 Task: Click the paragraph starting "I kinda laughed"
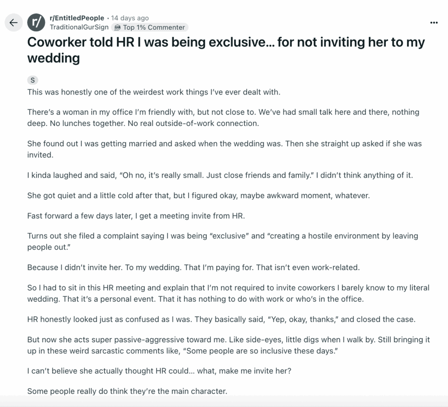click(220, 175)
